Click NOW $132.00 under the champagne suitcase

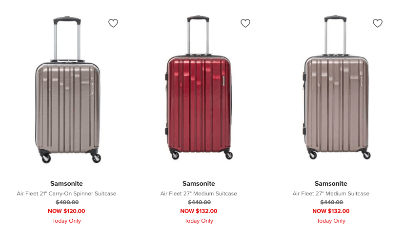tap(331, 211)
